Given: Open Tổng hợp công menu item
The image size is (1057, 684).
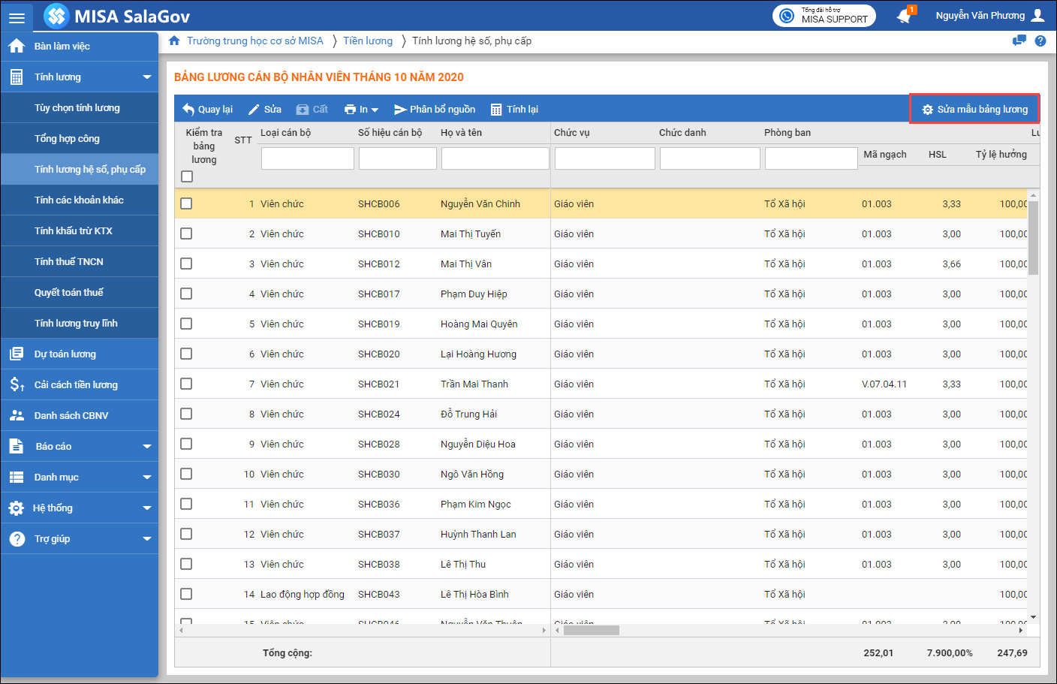Looking at the screenshot, I should (67, 139).
